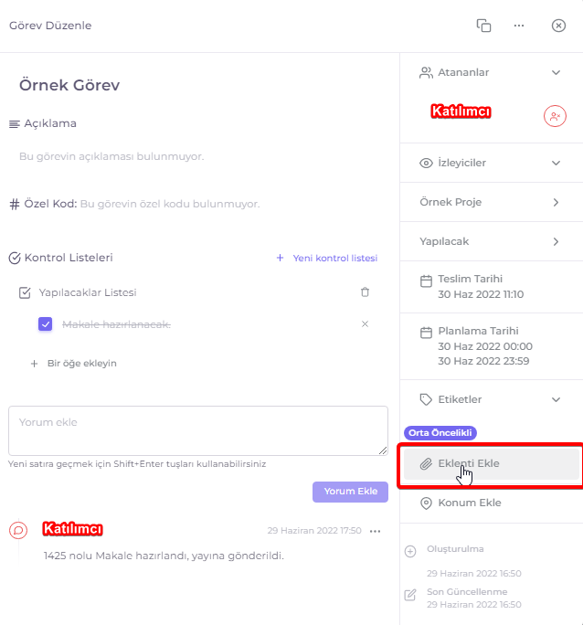Viewport: 583px width, 625px height.
Task: Click the Orta Öncelikli purple tag
Action: click(440, 433)
